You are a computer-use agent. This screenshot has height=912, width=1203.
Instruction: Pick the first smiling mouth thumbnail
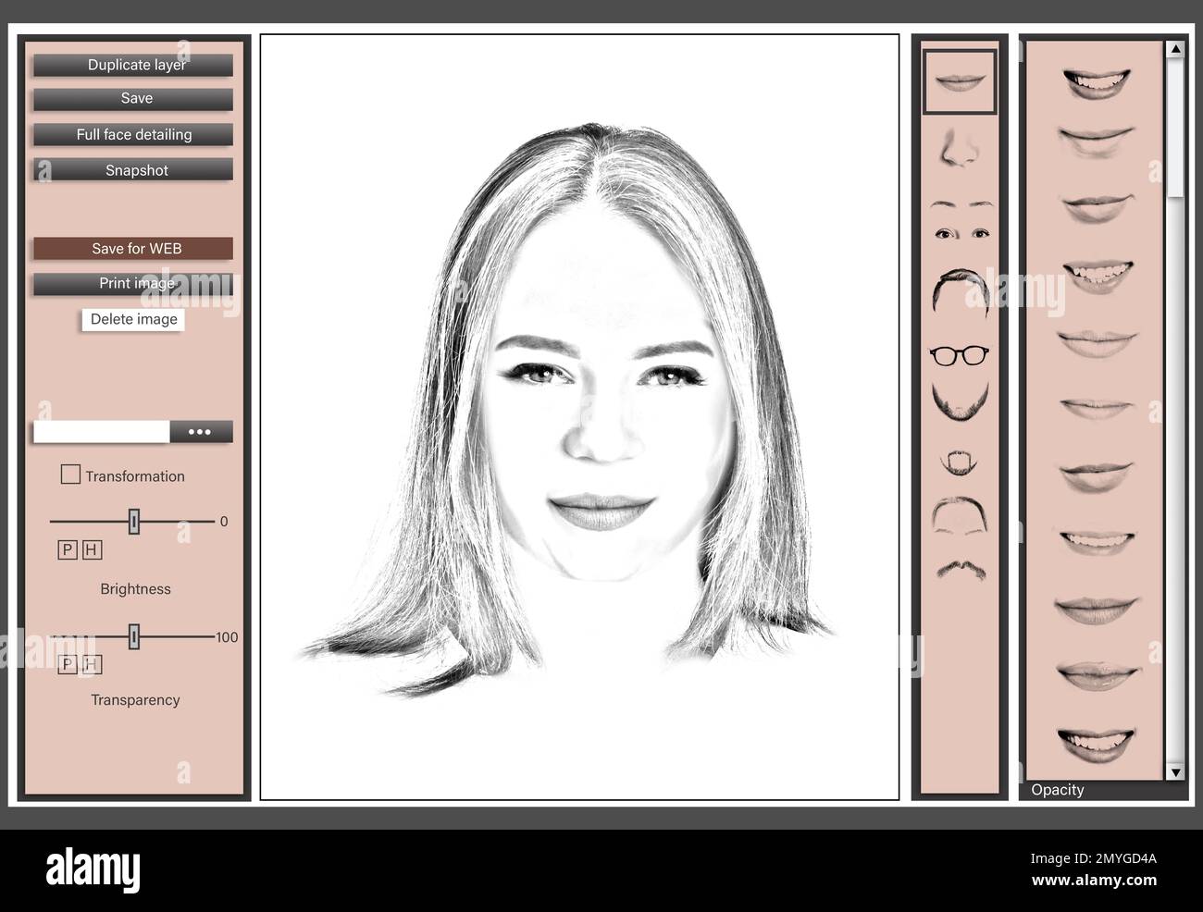1097,83
